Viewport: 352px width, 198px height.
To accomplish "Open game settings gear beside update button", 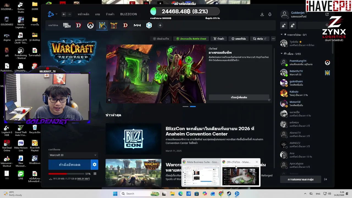I will [x=95, y=164].
